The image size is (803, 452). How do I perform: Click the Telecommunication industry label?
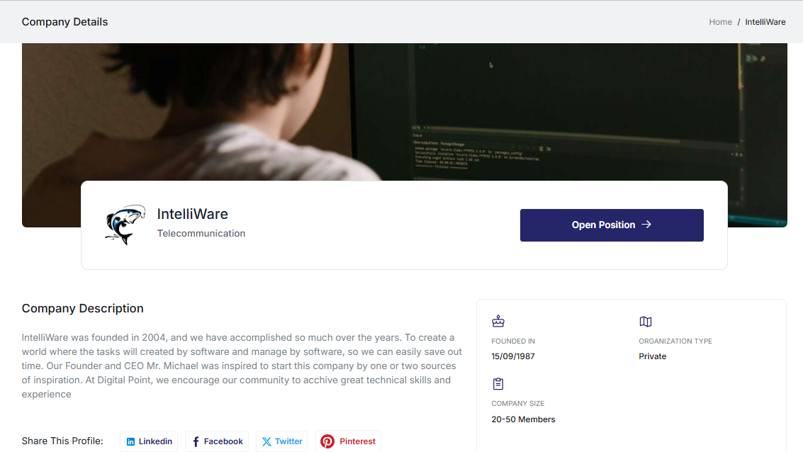(201, 233)
